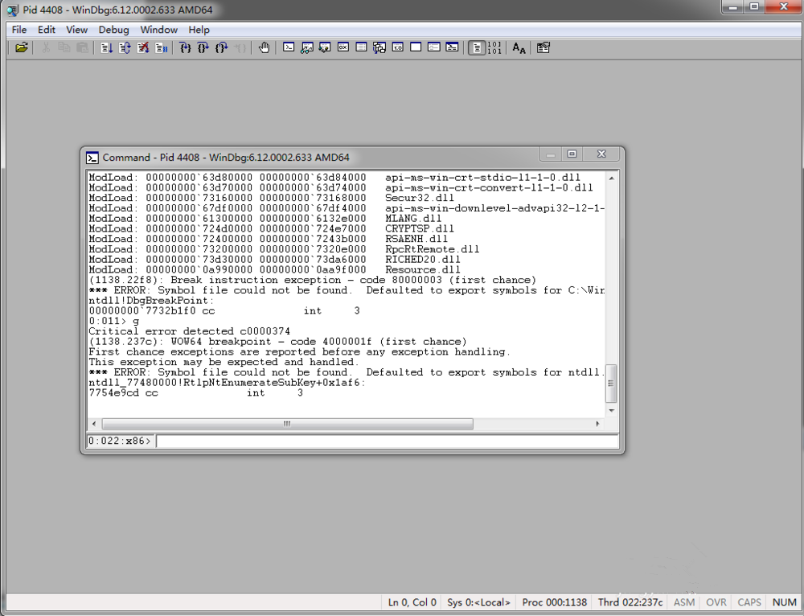Viewport: 804px width, 616px height.
Task: Click the Step Into toolbar icon
Action: click(x=185, y=48)
